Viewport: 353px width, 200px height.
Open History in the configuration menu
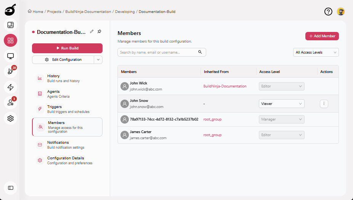[x=67, y=78]
